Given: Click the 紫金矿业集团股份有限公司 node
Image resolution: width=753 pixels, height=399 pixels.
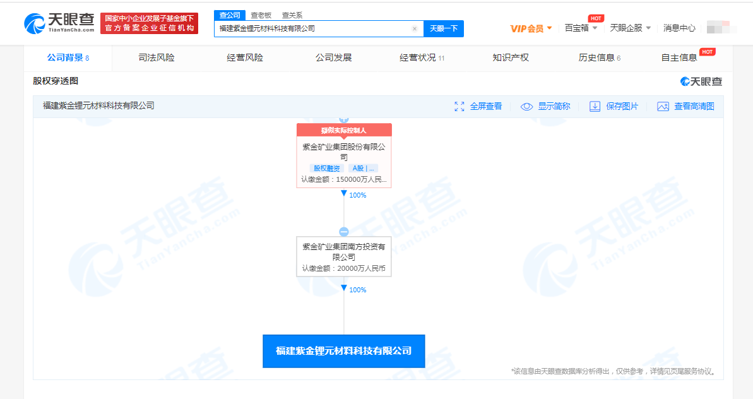Looking at the screenshot, I should 344,155.
